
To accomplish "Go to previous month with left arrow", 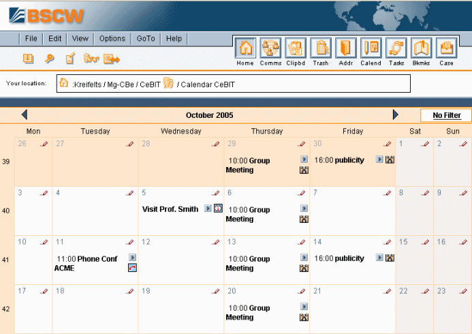I will tap(25, 115).
